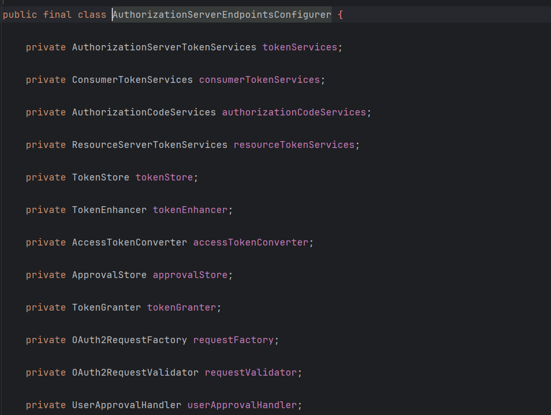The width and height of the screenshot is (551, 415).
Task: Place caret on resourceTokenServices field
Action: tap(294, 145)
